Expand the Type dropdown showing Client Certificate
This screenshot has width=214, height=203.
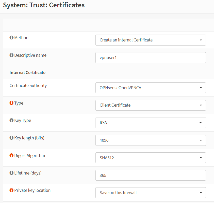click(151, 105)
